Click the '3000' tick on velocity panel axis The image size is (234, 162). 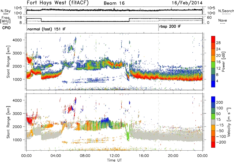coord(17,113)
